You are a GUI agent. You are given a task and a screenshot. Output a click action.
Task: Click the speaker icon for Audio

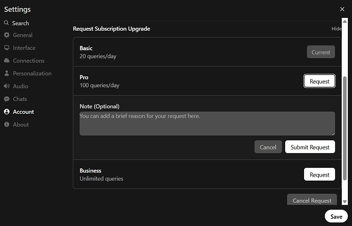coord(7,86)
